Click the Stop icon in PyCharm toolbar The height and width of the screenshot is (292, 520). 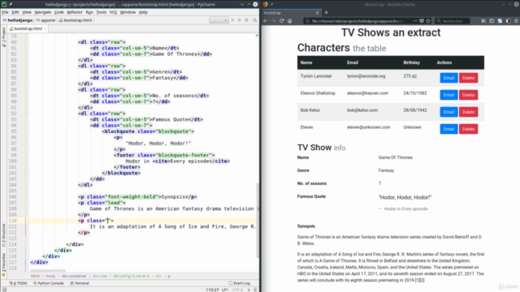[246, 20]
